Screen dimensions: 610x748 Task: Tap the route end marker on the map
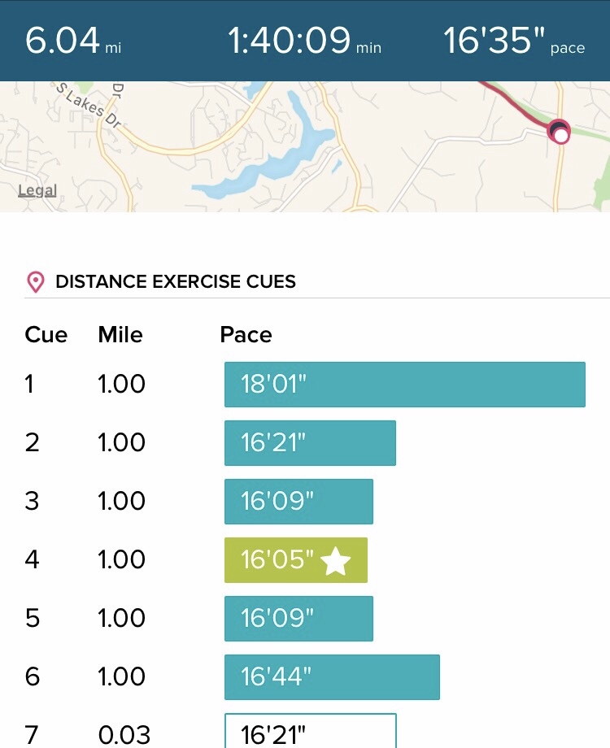point(560,132)
